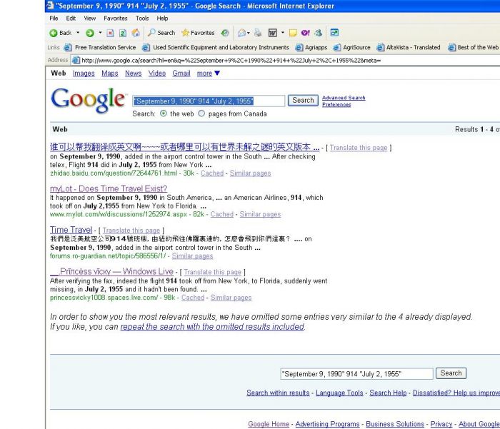The width and height of the screenshot is (500, 429).
Task: Open the Help menu
Action: click(x=162, y=18)
